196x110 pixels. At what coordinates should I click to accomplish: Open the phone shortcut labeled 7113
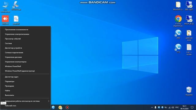[x=178, y=48]
